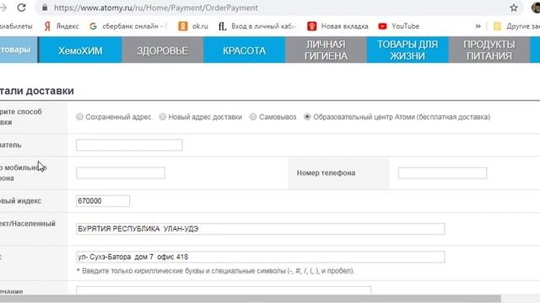540x303 pixels.
Task: Click the Номер телефона input field
Action: tap(442, 173)
